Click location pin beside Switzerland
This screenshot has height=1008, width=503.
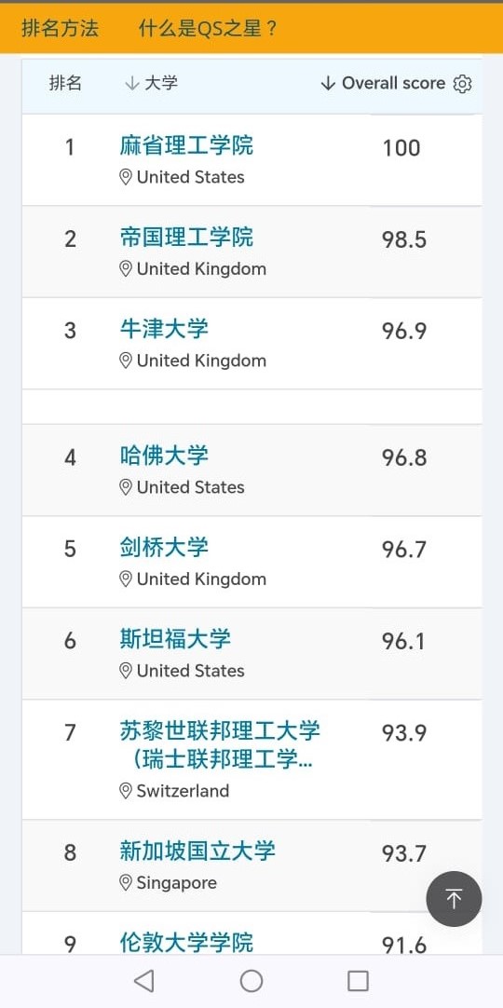click(x=126, y=791)
